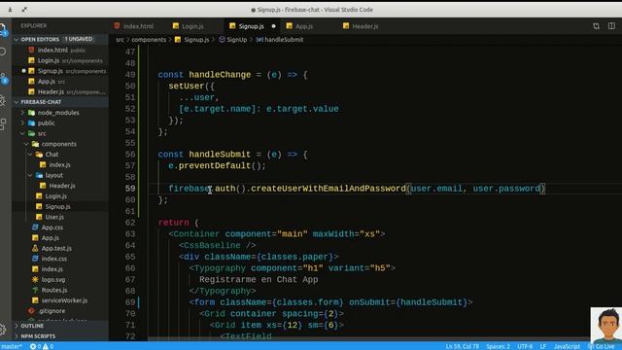Click the src breadcrumb segment
The image size is (622, 350).
click(120, 40)
